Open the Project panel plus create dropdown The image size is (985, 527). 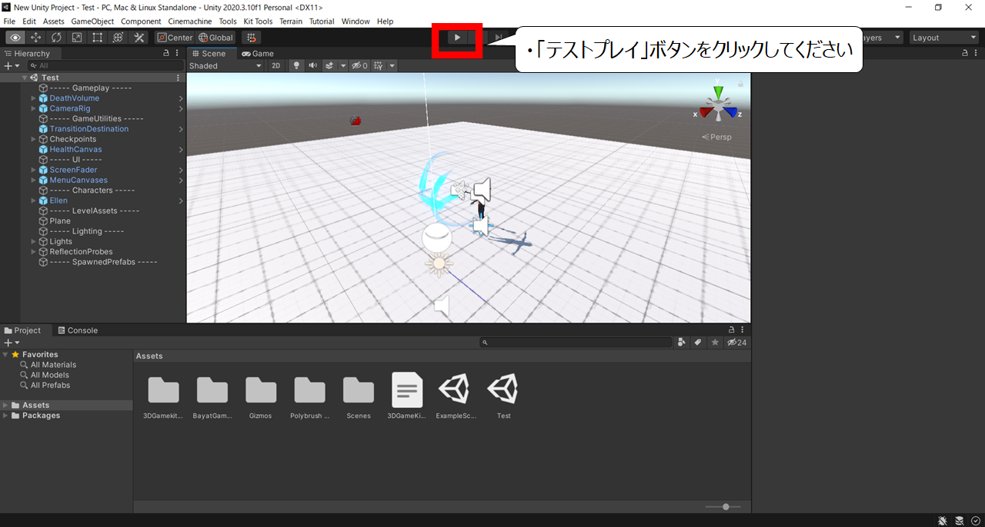(x=12, y=343)
